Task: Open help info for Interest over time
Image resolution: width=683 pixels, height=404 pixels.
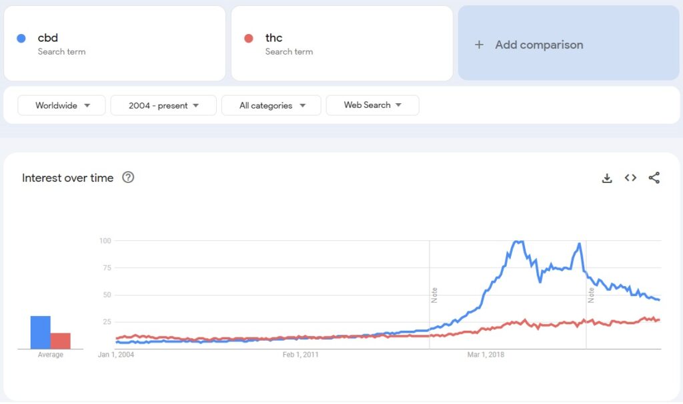Action: pyautogui.click(x=129, y=178)
